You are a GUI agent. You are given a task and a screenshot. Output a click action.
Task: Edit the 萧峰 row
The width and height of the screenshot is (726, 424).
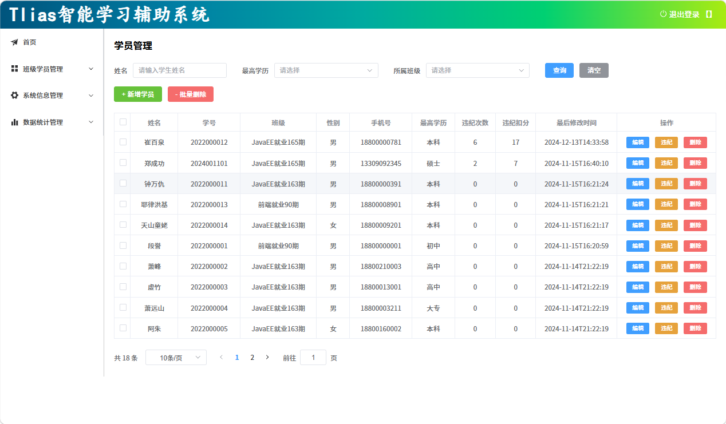(638, 267)
